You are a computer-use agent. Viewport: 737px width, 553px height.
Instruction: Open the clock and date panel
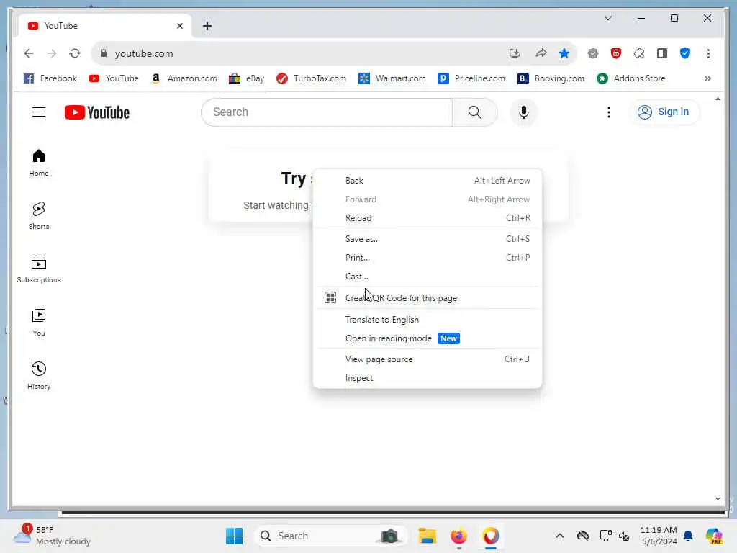coord(659,536)
